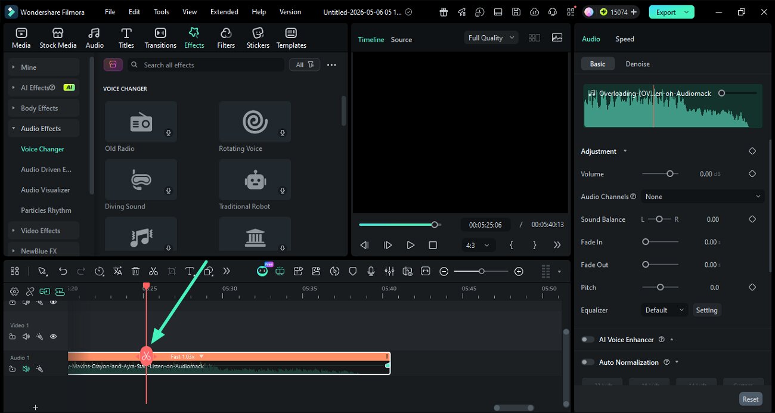This screenshot has width=775, height=413.
Task: Add keyframe for Sound Balance
Action: coord(752,219)
